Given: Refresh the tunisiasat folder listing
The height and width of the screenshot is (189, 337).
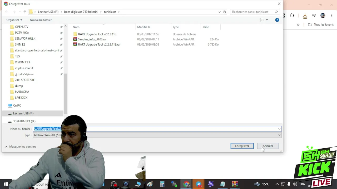Looking at the screenshot, I should coord(225,12).
